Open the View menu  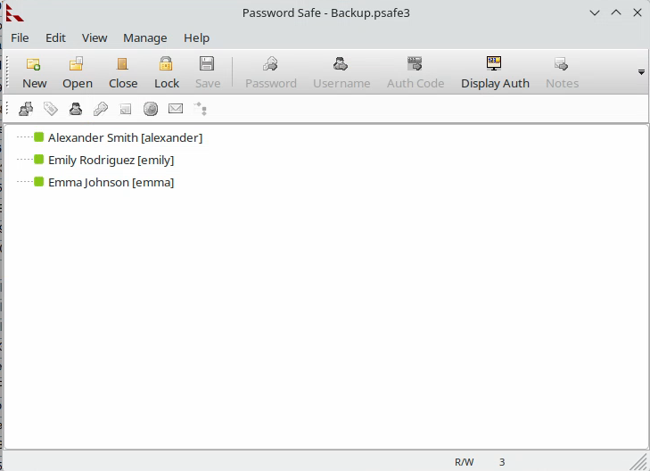[95, 37]
